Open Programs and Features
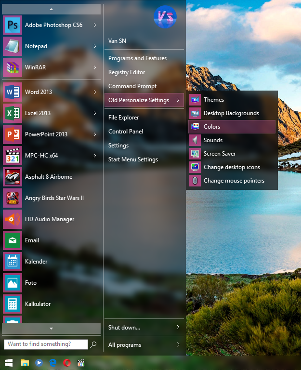The image size is (301, 370). [144, 58]
